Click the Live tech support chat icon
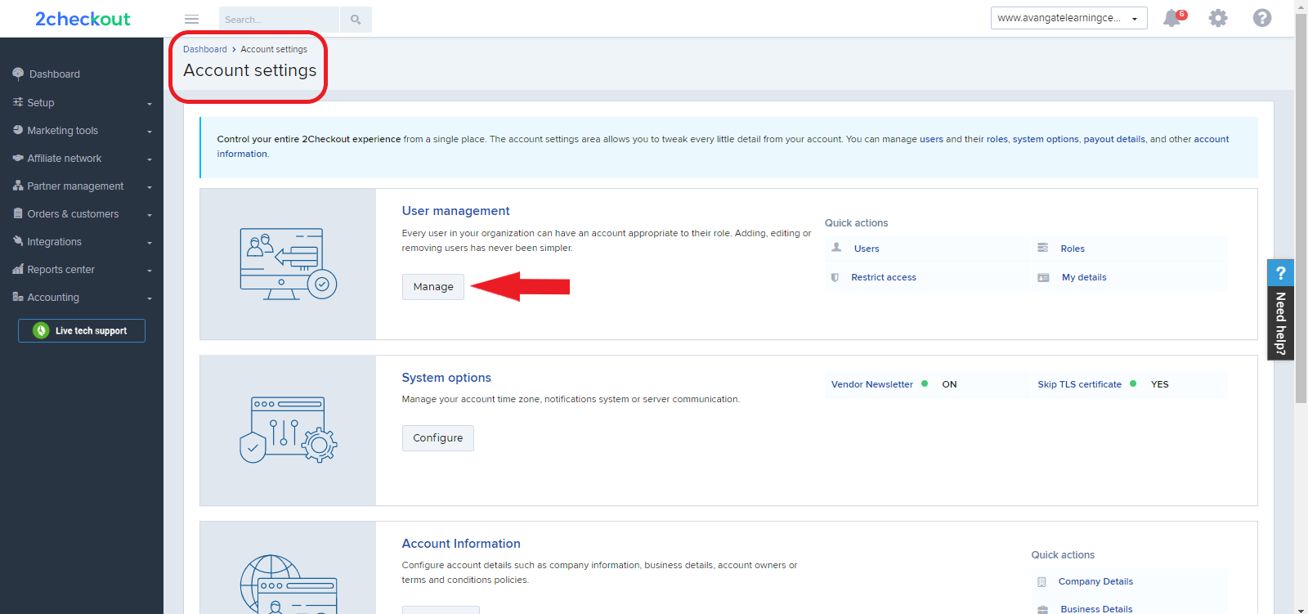The image size is (1308, 614). (41, 330)
